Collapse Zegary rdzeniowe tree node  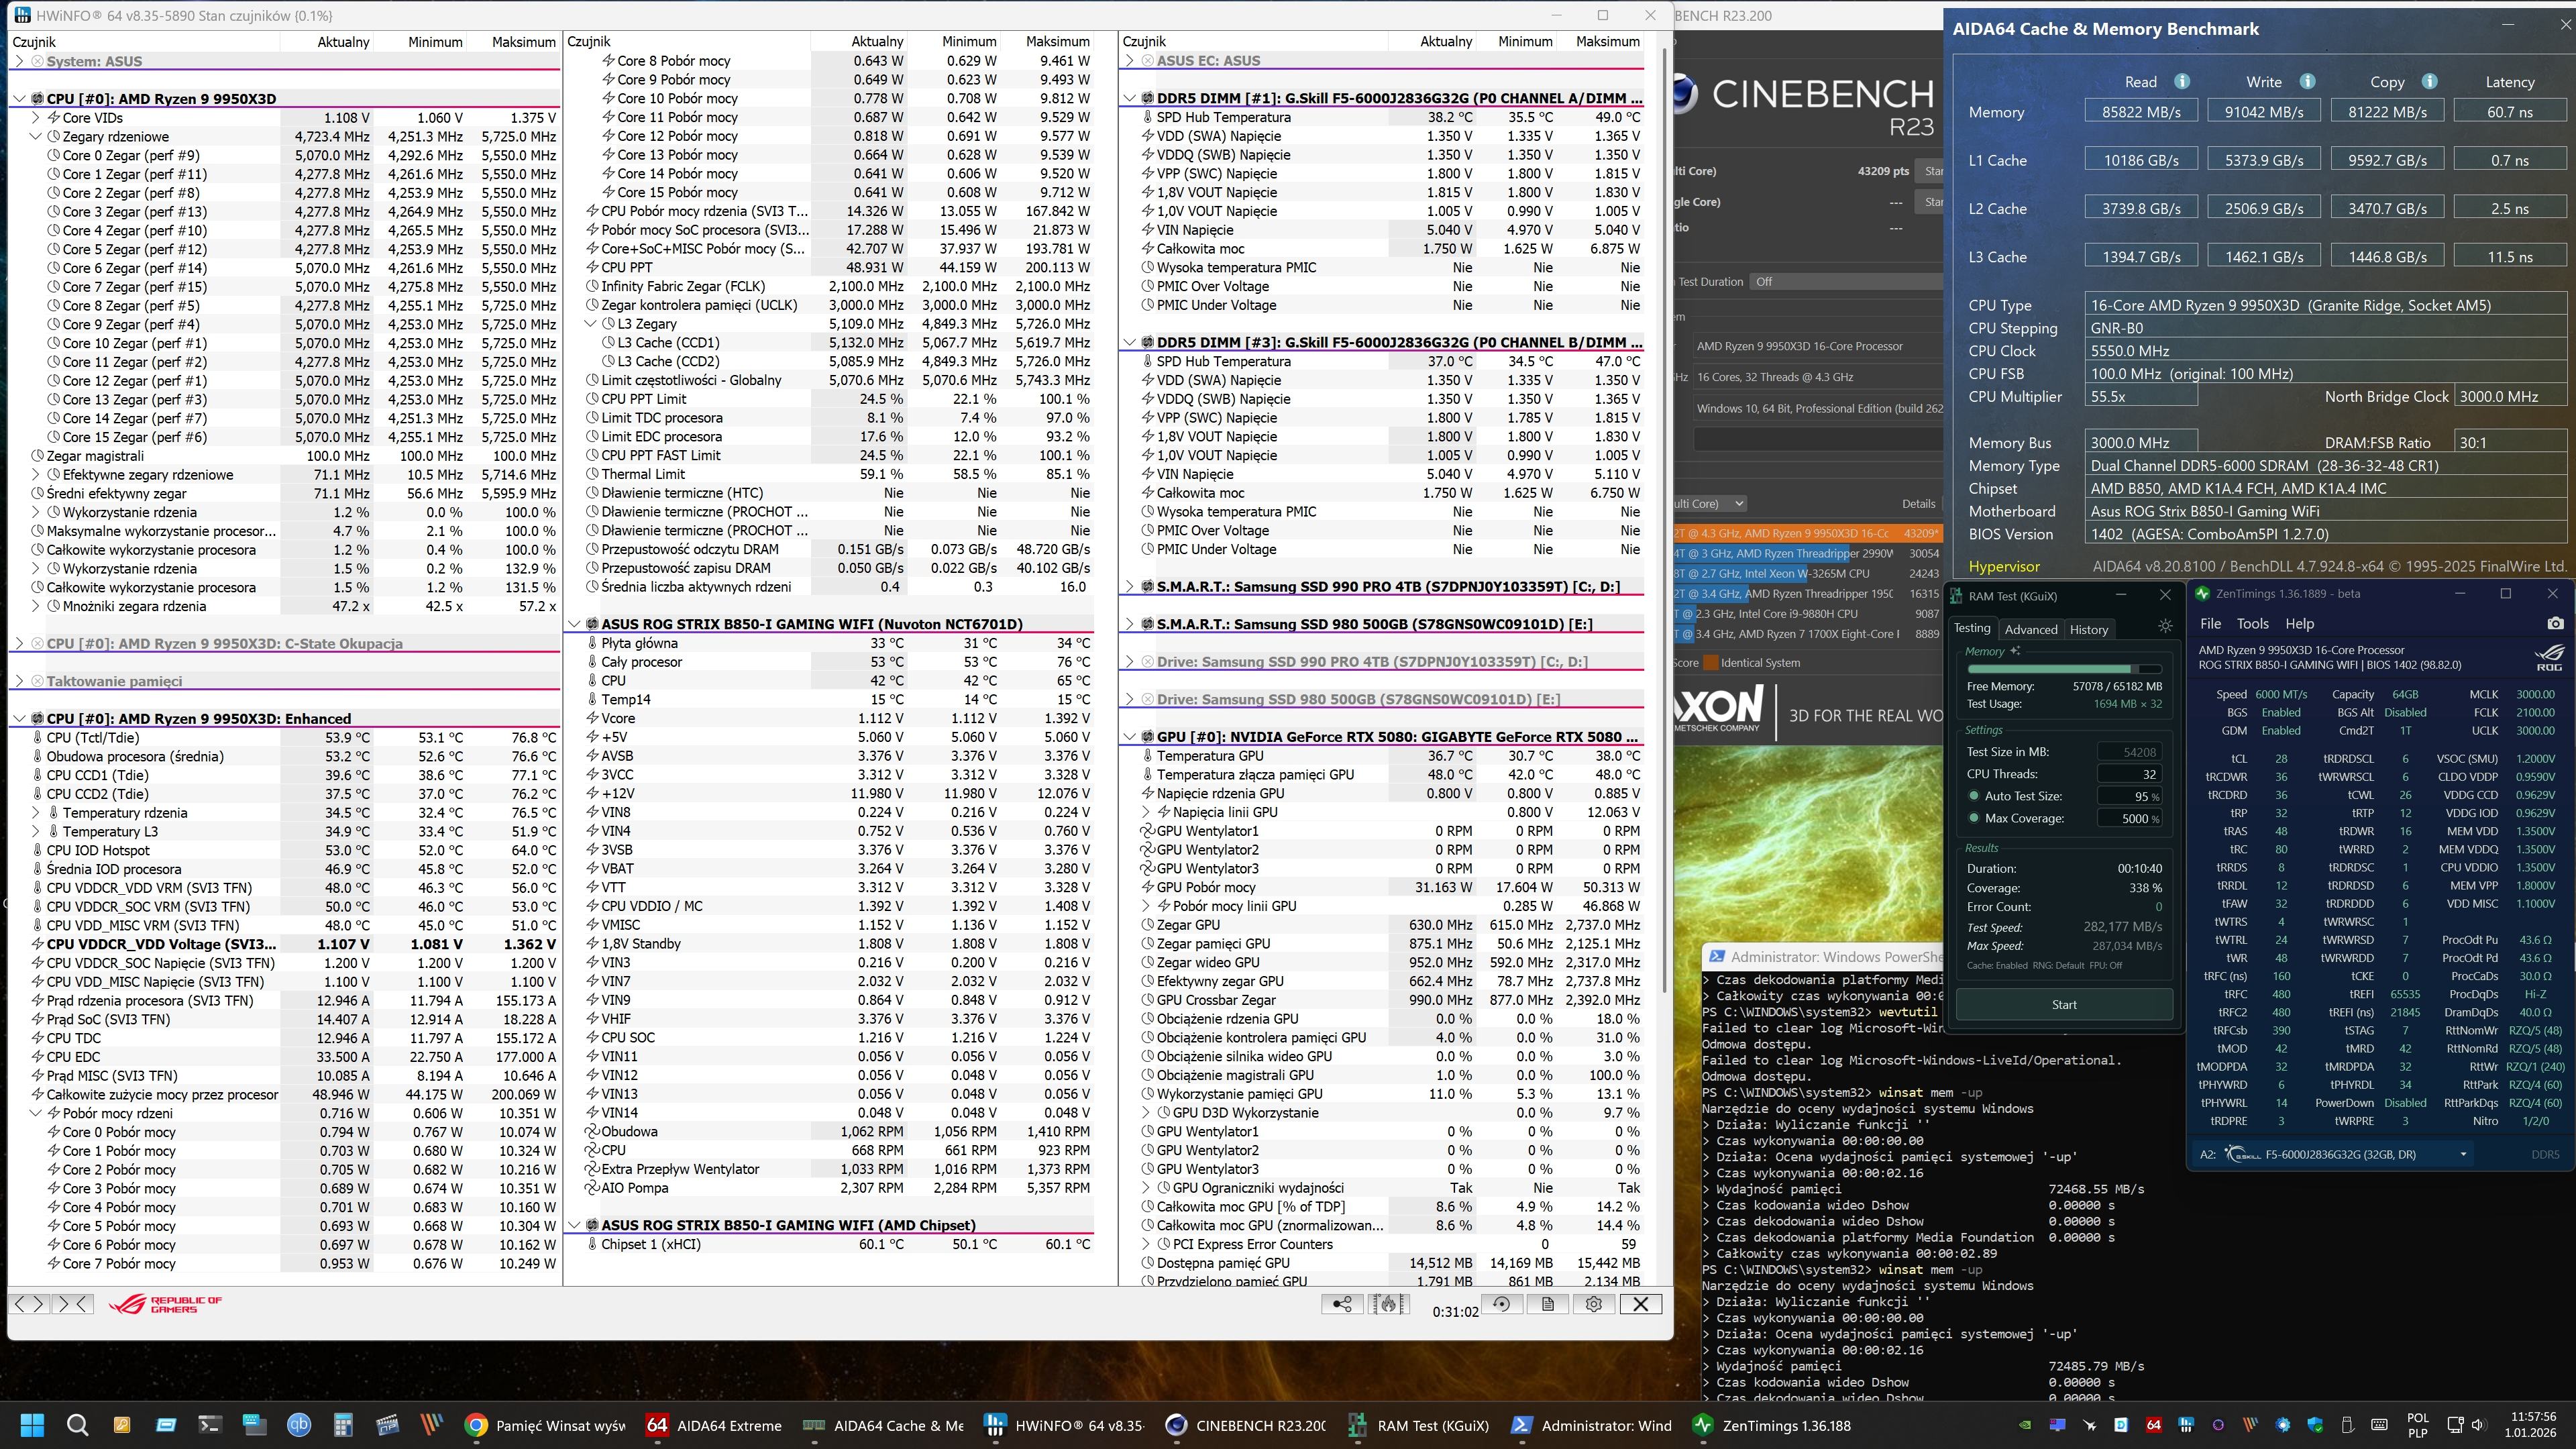click(36, 136)
